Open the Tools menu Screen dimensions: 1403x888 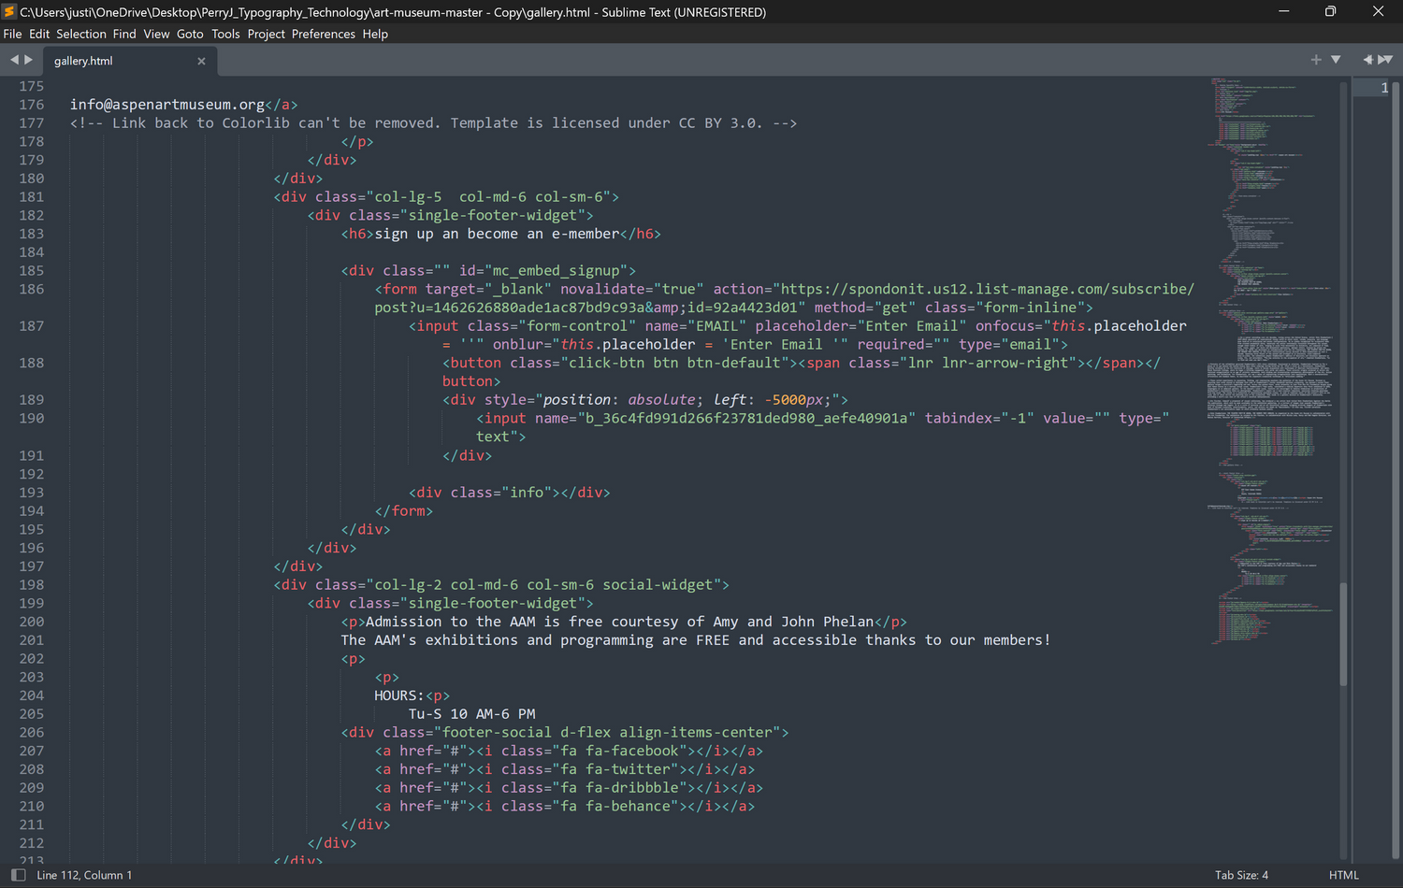(x=225, y=34)
